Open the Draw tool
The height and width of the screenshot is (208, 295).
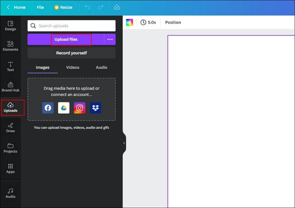tap(11, 128)
